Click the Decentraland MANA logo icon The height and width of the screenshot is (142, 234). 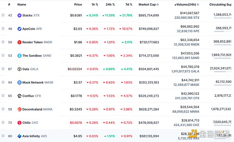pos(19,109)
